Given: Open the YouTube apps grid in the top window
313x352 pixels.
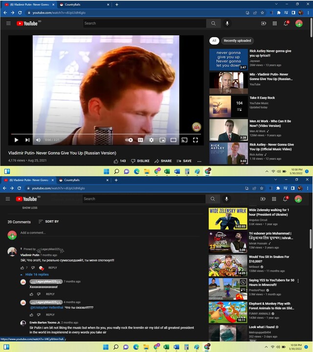Looking at the screenshot, I should click(x=274, y=23).
